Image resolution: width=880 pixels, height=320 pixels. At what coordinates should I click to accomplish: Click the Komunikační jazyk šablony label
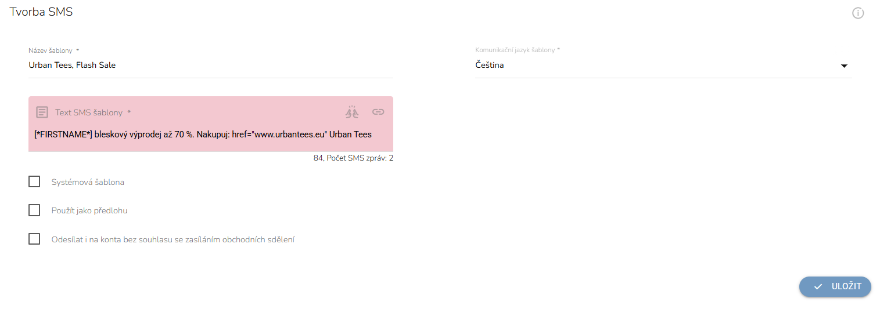tap(518, 50)
